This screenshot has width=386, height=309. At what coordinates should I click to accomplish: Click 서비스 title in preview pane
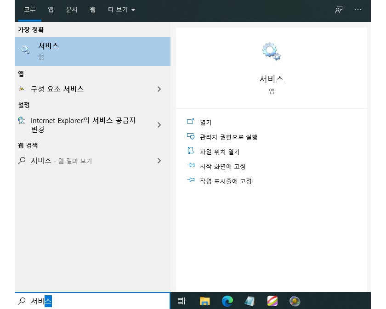(x=272, y=79)
